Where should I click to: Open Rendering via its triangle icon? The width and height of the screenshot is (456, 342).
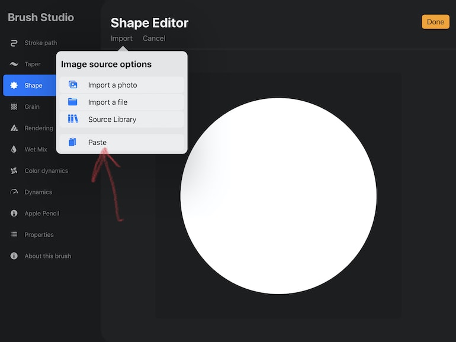click(x=14, y=128)
